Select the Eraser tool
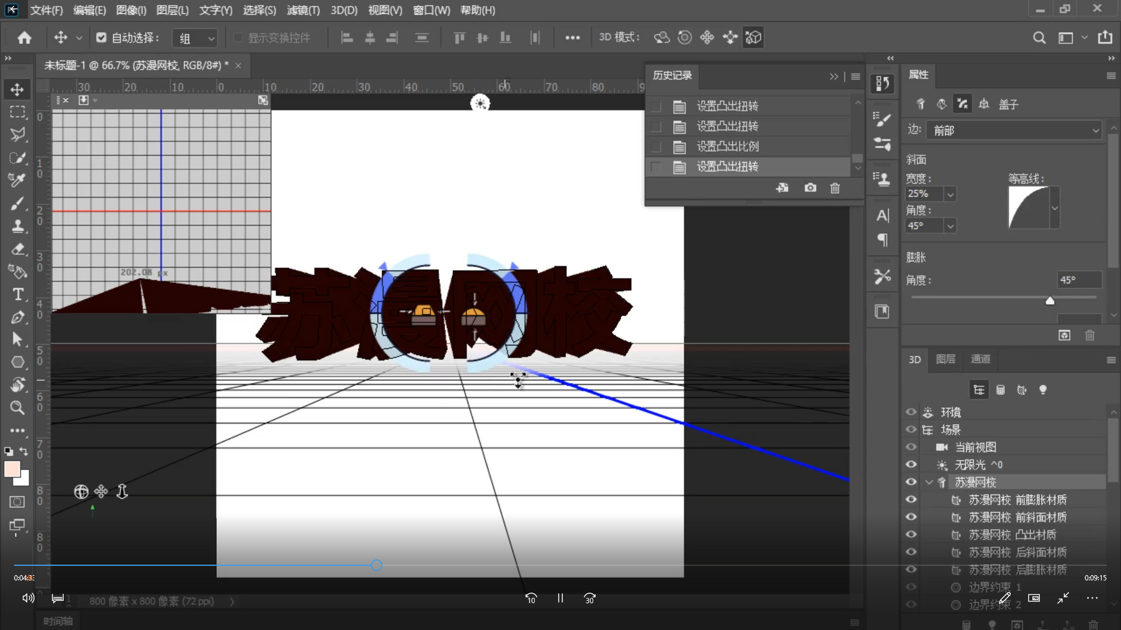 (17, 249)
